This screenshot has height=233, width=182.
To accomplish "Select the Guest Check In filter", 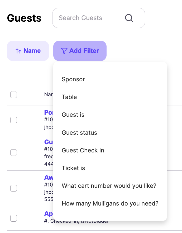I will (x=83, y=150).
